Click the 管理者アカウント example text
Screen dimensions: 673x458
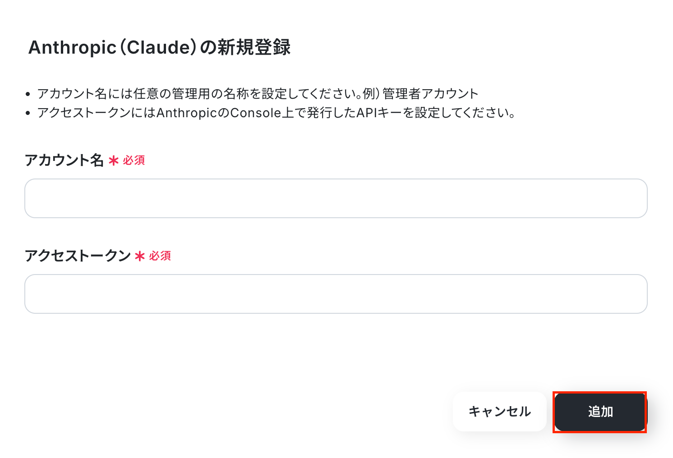tap(430, 94)
